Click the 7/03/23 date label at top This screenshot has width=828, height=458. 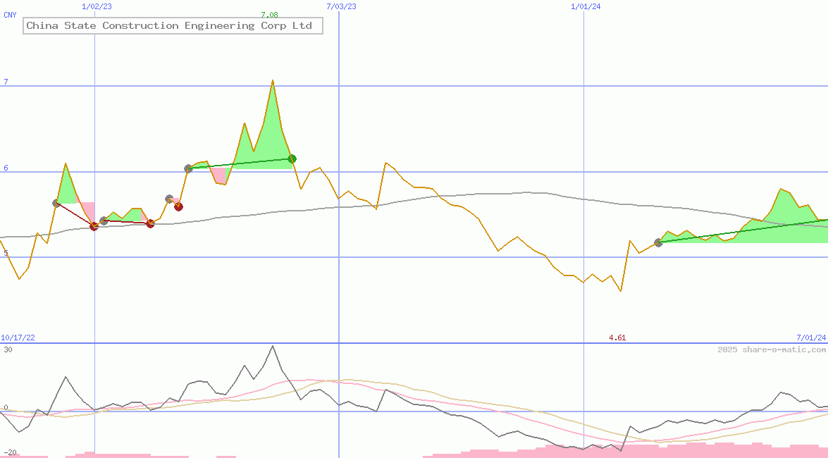(342, 6)
